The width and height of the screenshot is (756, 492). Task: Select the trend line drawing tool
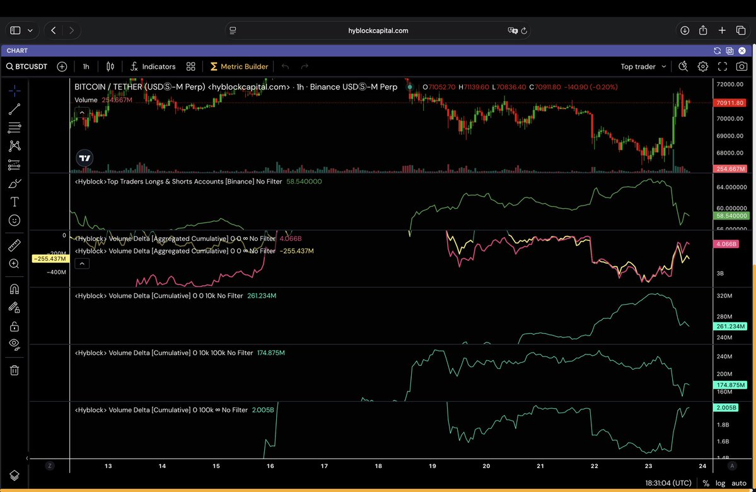point(15,110)
